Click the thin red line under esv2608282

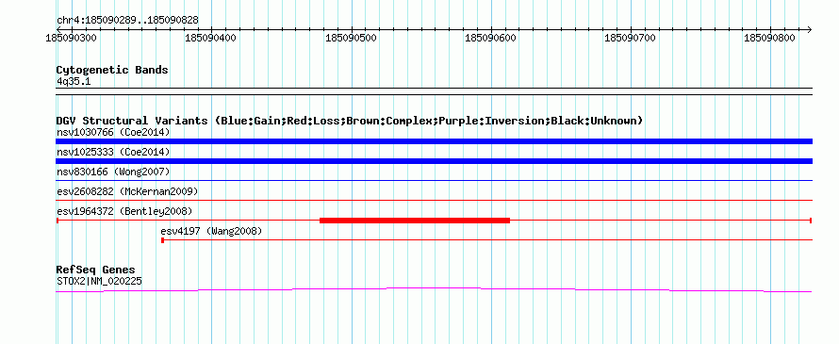[434, 201]
